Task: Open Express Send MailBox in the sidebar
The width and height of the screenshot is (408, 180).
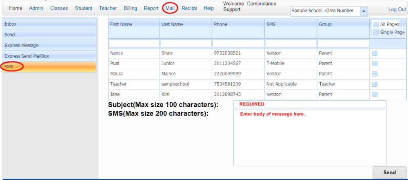Action: pos(49,56)
